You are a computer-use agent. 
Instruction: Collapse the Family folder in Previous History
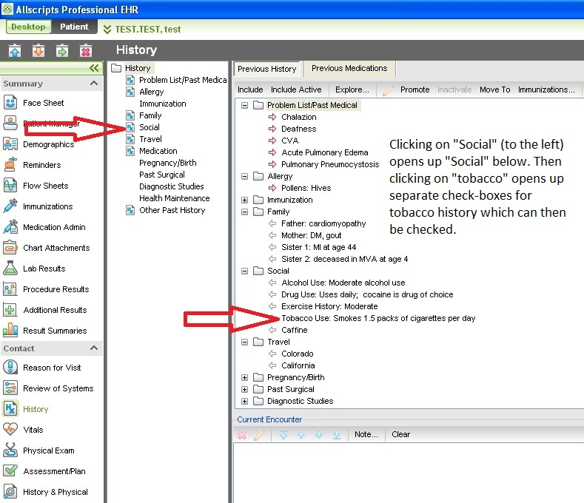(x=244, y=212)
